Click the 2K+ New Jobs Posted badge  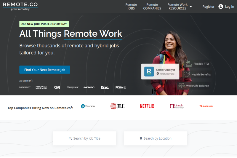coord(44,24)
